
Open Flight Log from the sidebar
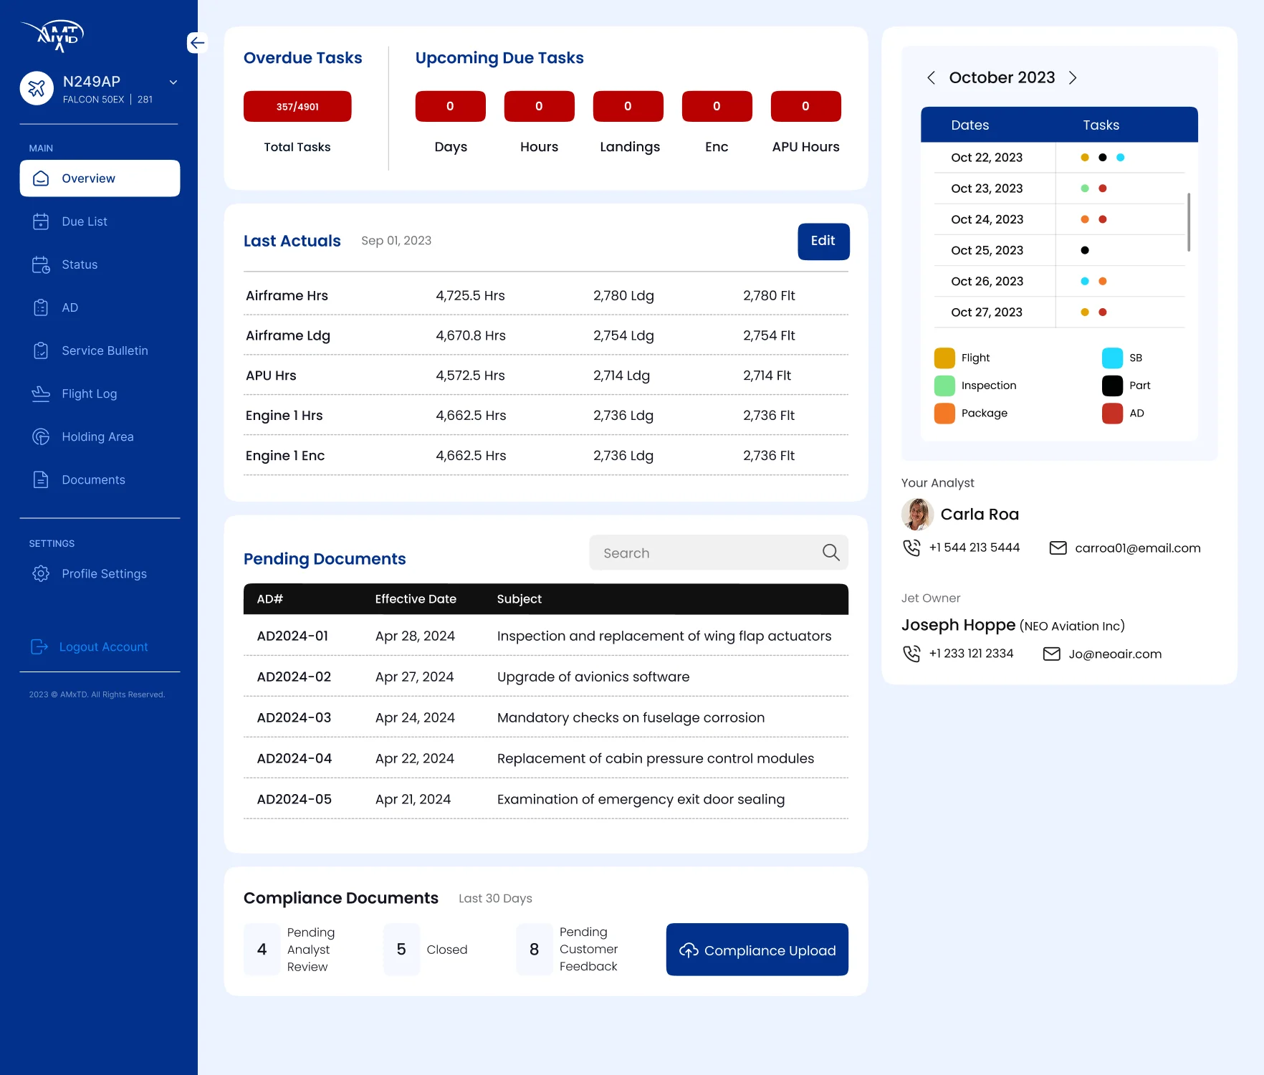tap(89, 394)
